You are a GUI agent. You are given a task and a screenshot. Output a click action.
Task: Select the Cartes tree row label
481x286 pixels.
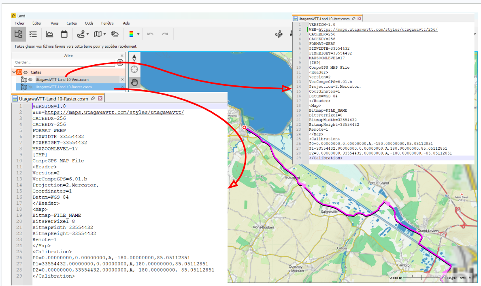point(36,72)
